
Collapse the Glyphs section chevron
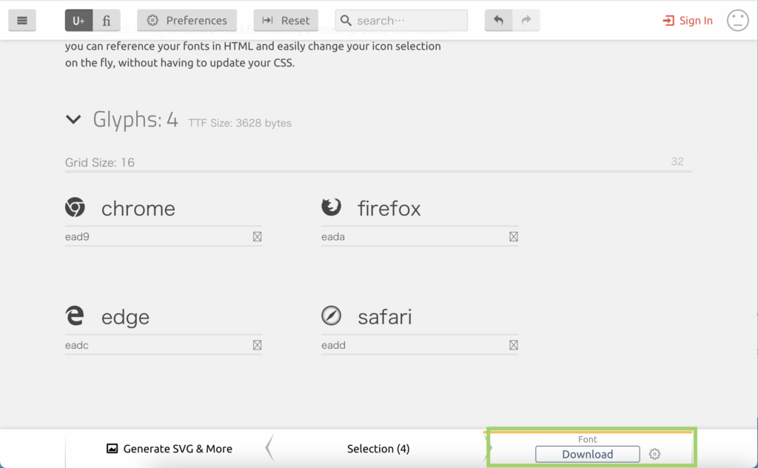[x=73, y=119]
